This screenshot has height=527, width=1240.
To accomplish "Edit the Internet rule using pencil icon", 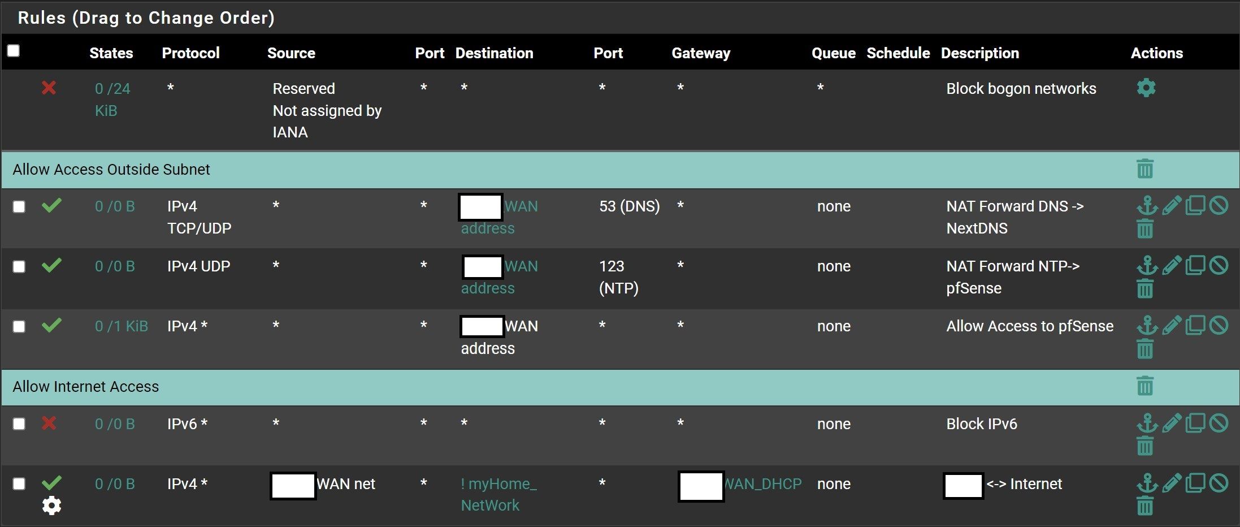I will (1172, 483).
